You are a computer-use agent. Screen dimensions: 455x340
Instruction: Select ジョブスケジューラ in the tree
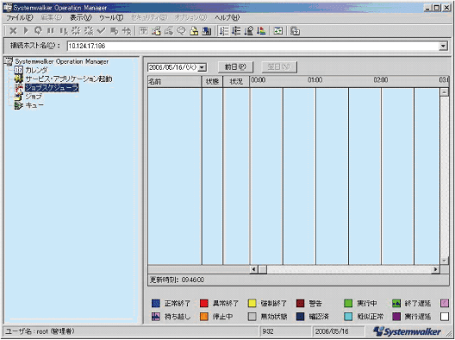[52, 87]
